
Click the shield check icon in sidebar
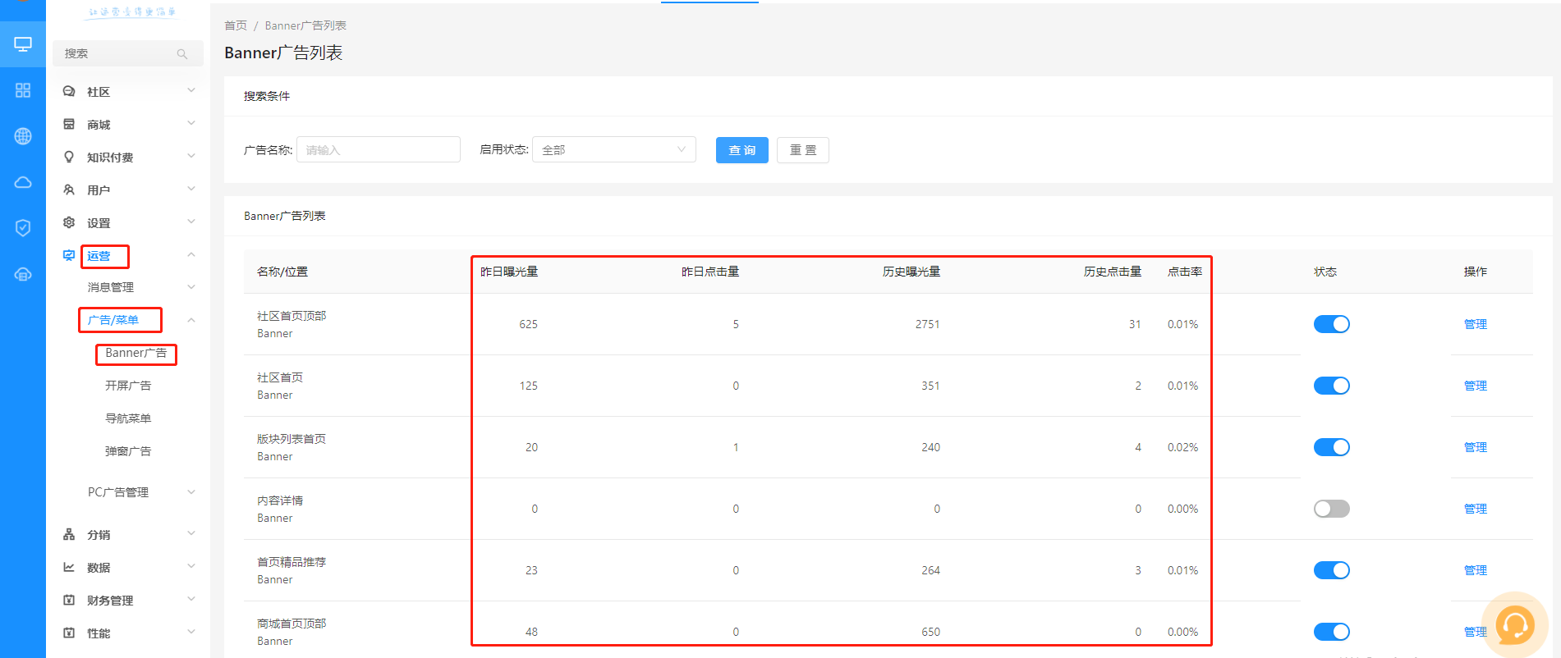click(23, 228)
